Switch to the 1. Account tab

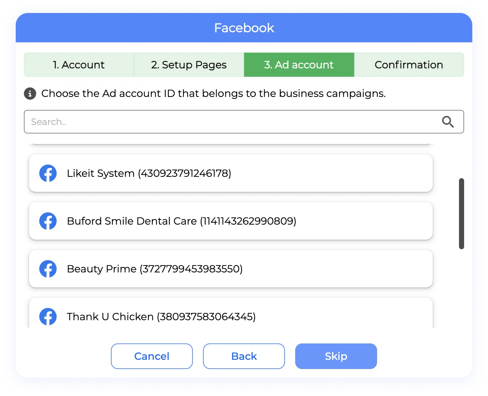(x=79, y=65)
